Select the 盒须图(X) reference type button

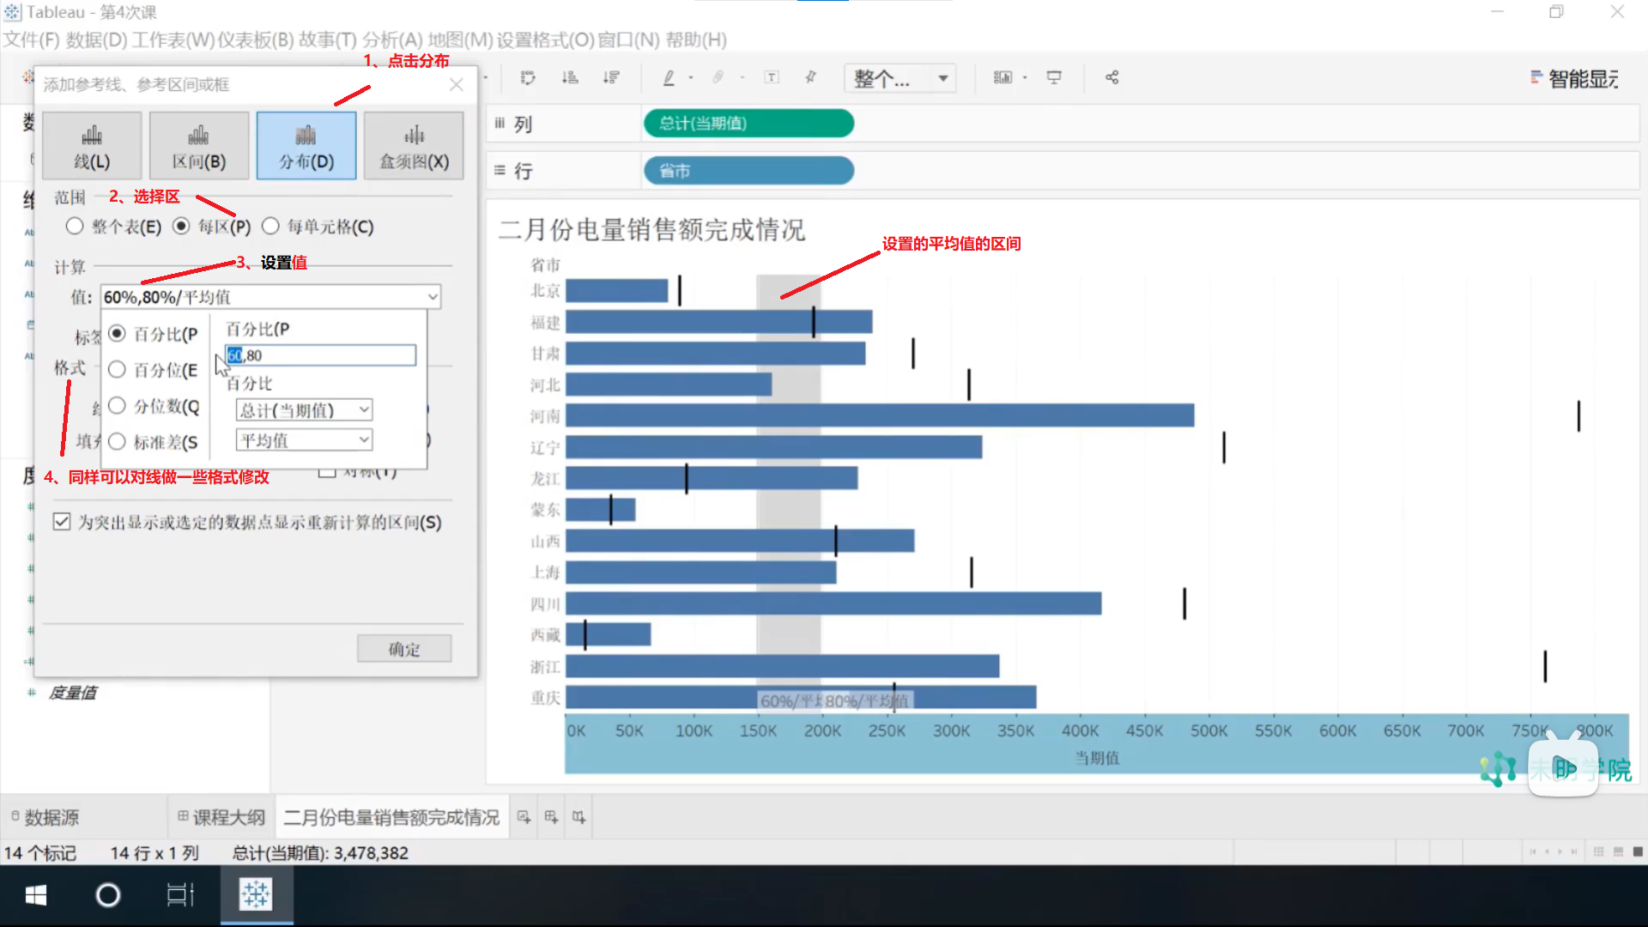414,146
